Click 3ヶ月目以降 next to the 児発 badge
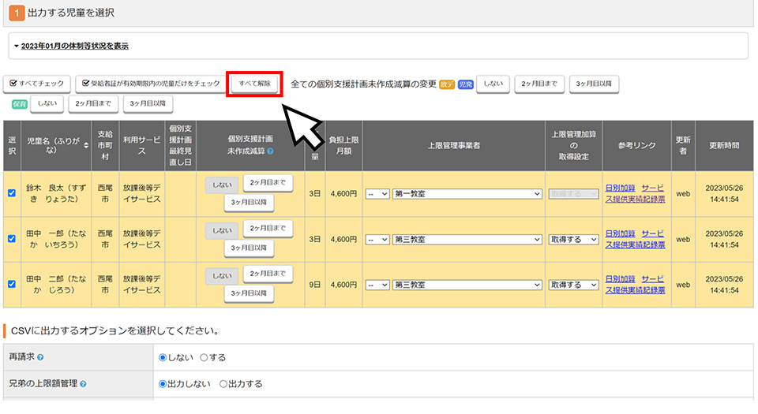This screenshot has height=414, width=758. tap(594, 84)
